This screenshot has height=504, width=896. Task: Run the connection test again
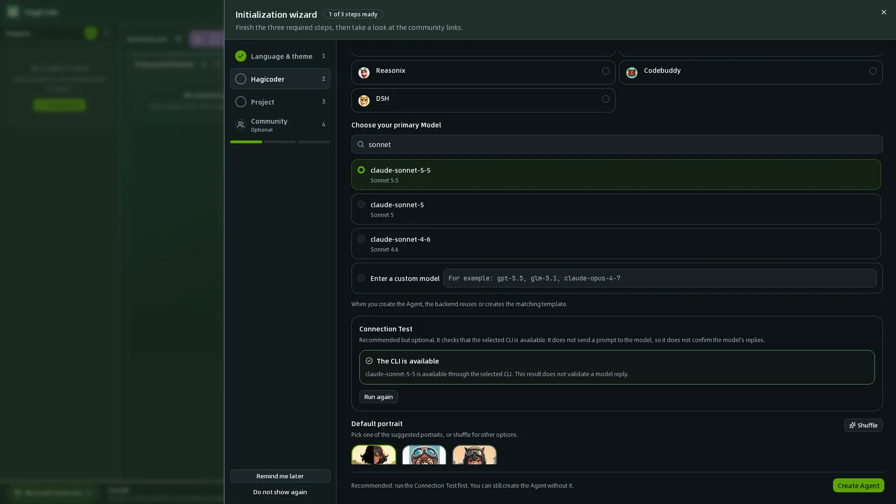(x=378, y=397)
